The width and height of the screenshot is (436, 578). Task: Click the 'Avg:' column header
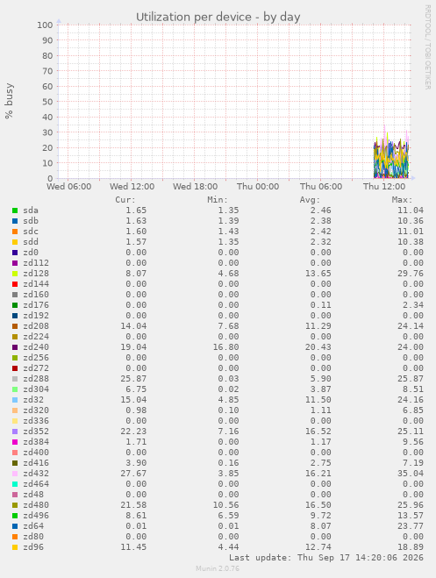(310, 200)
